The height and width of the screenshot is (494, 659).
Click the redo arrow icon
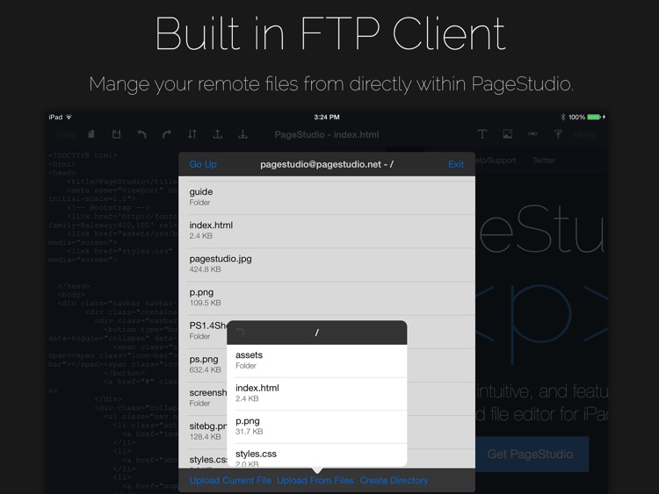coord(167,134)
